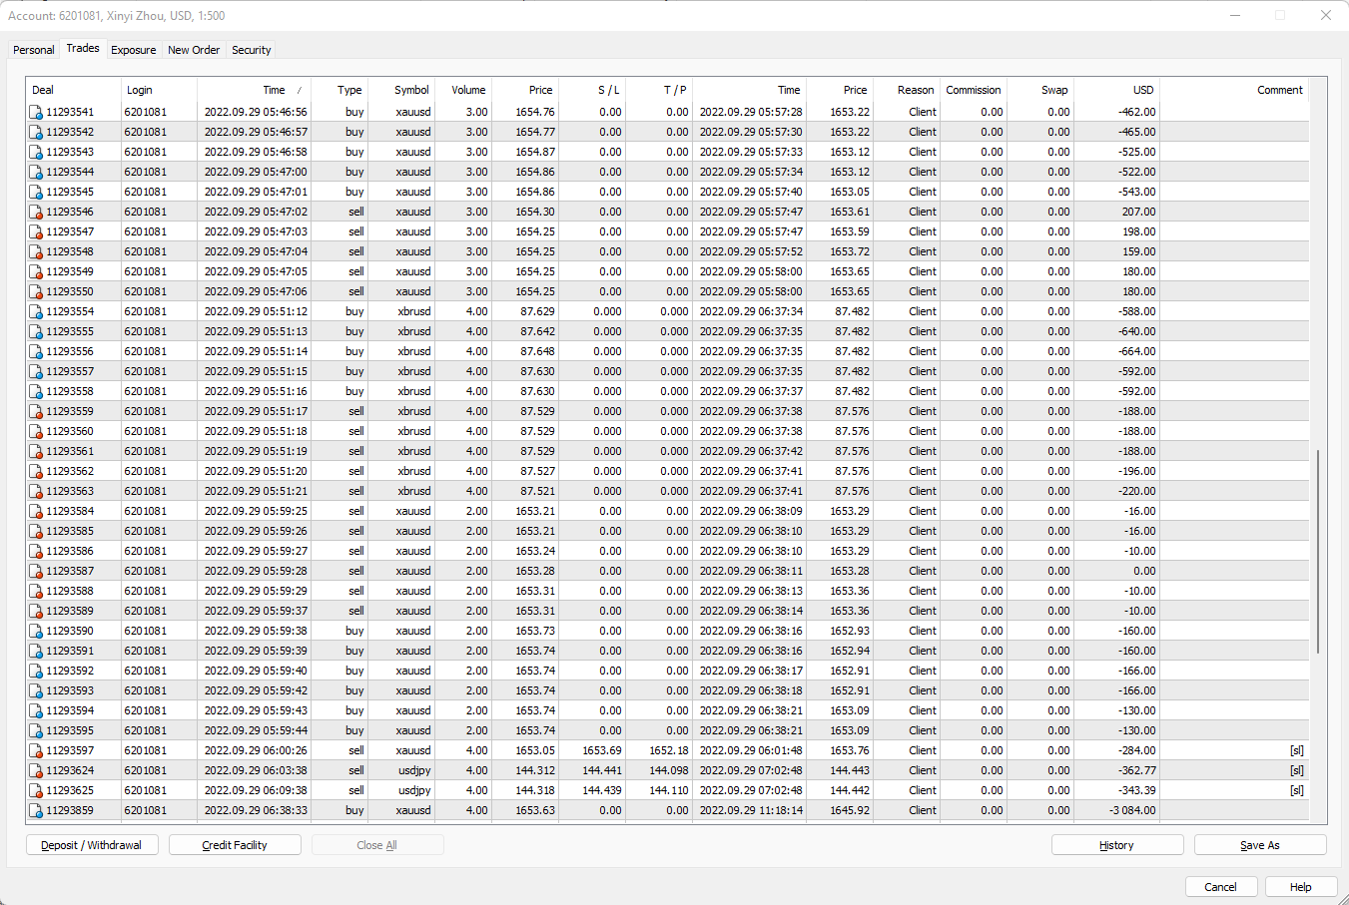The height and width of the screenshot is (905, 1349).
Task: Sort by the Volume column header
Action: click(463, 90)
